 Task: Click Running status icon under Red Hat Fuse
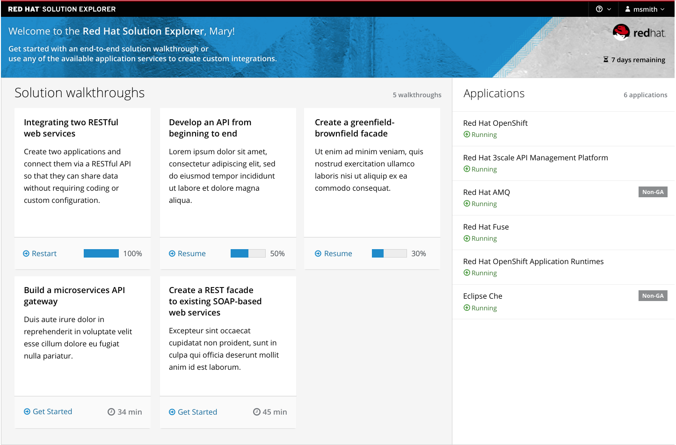pos(467,238)
